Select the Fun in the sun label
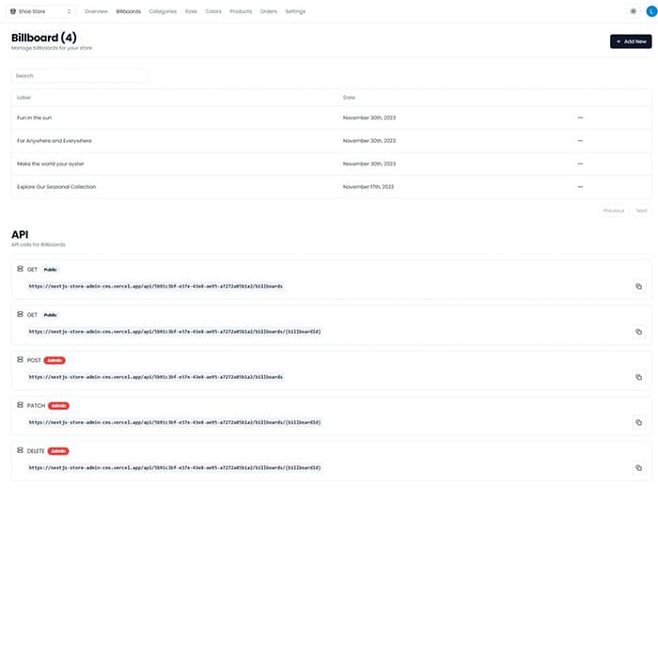Image resolution: width=658 pixels, height=658 pixels. (35, 117)
